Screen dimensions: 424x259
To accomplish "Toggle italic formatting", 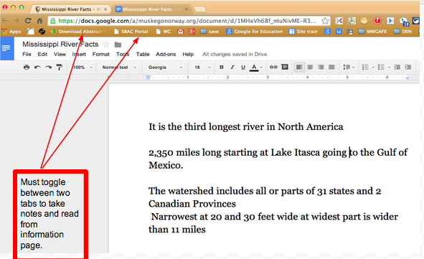I will coord(232,67).
